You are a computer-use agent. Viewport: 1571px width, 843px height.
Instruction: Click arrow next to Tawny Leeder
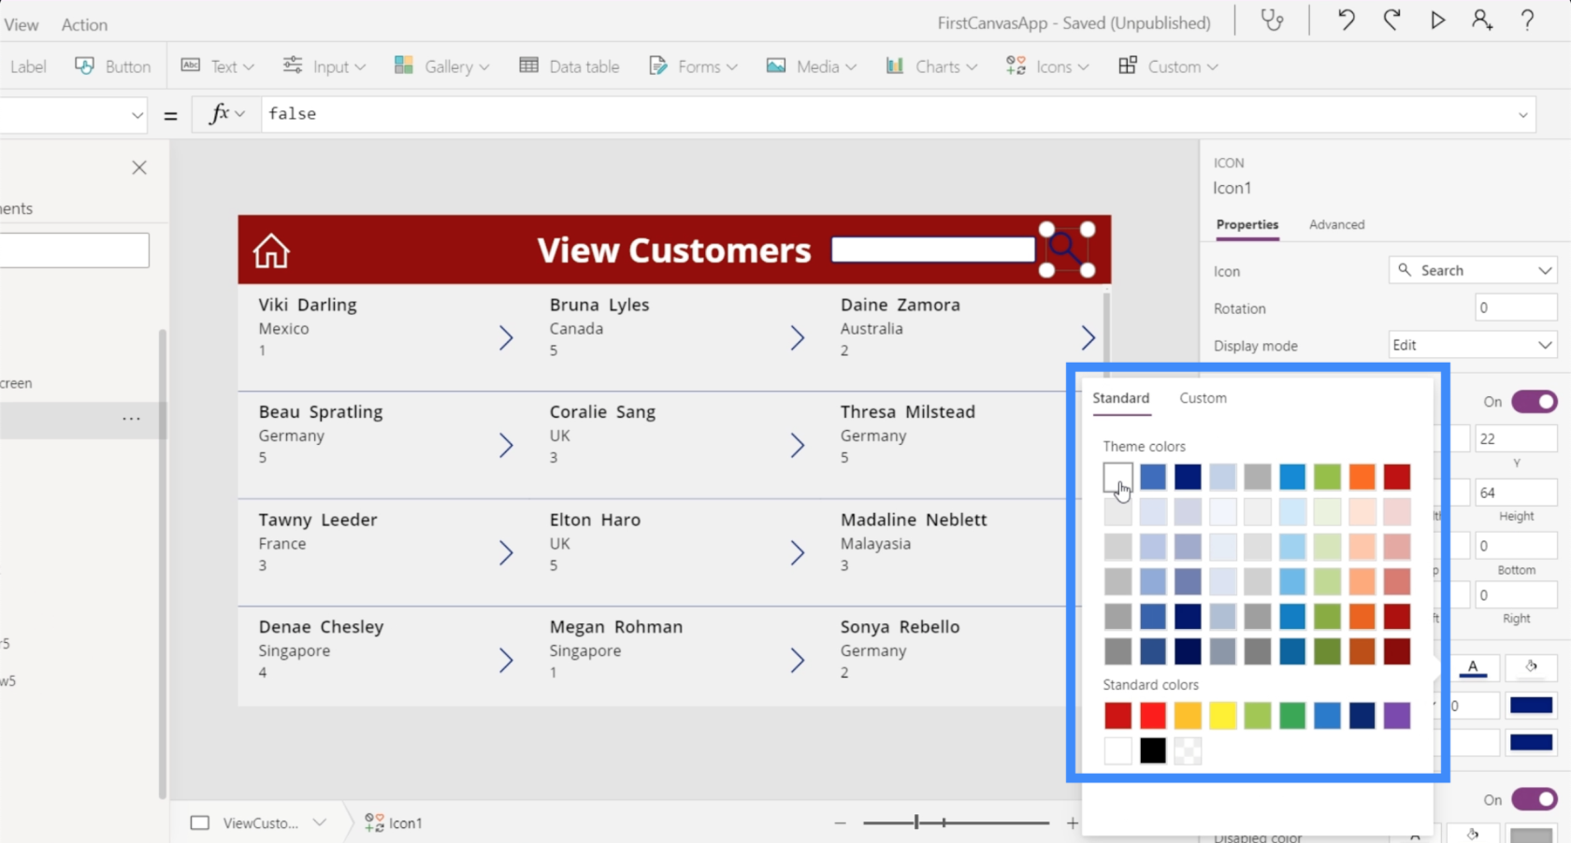click(506, 552)
